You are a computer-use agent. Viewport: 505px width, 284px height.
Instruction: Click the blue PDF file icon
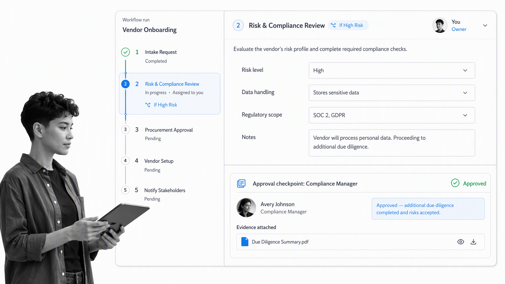point(245,242)
